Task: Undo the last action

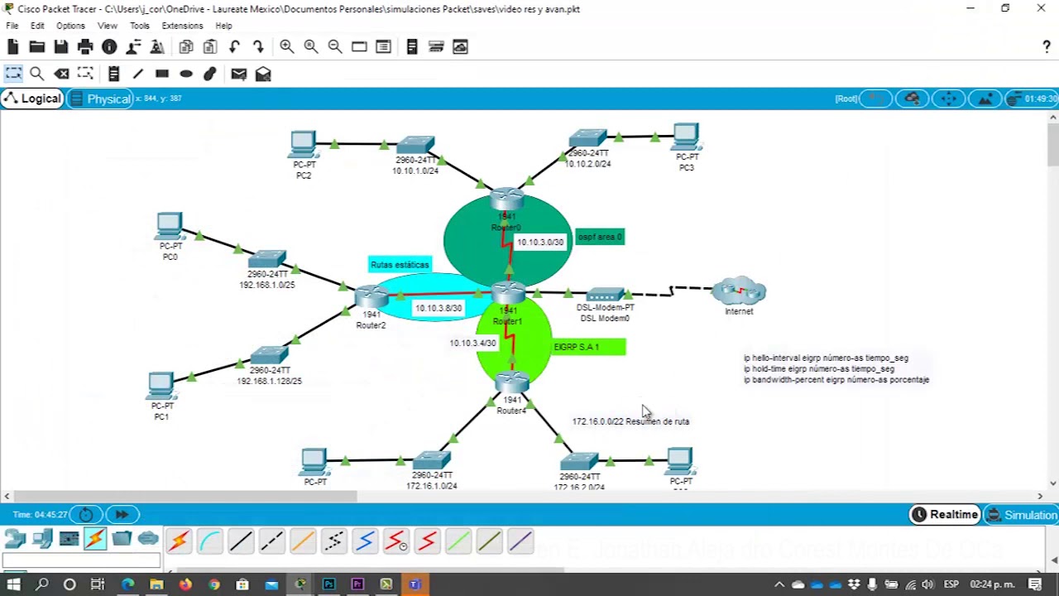Action: click(234, 47)
